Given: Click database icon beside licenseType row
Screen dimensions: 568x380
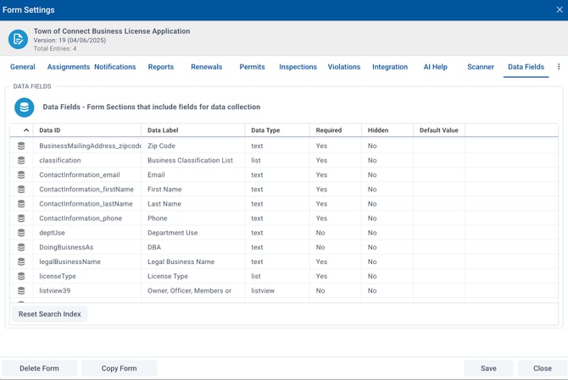Looking at the screenshot, I should click(x=21, y=276).
